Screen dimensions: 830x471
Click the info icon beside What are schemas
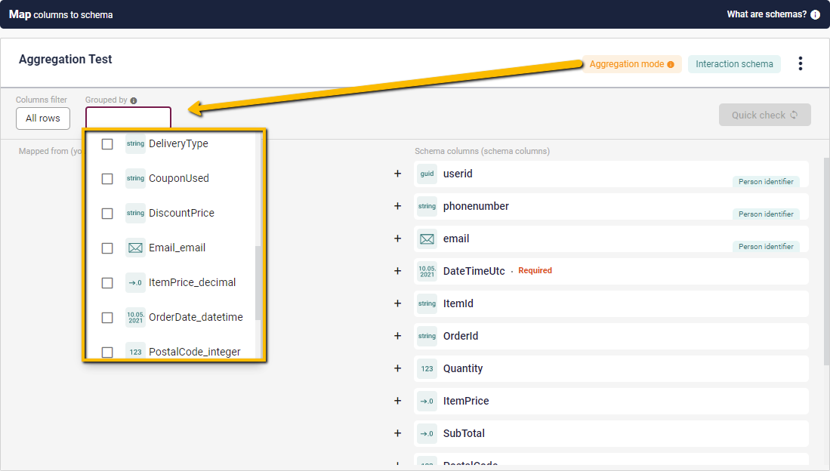(x=815, y=14)
